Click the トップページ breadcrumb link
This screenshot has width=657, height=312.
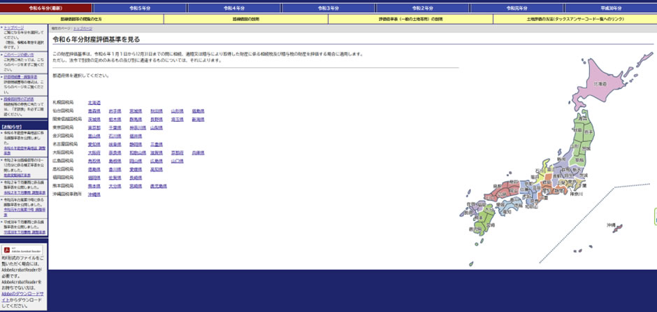(x=82, y=28)
